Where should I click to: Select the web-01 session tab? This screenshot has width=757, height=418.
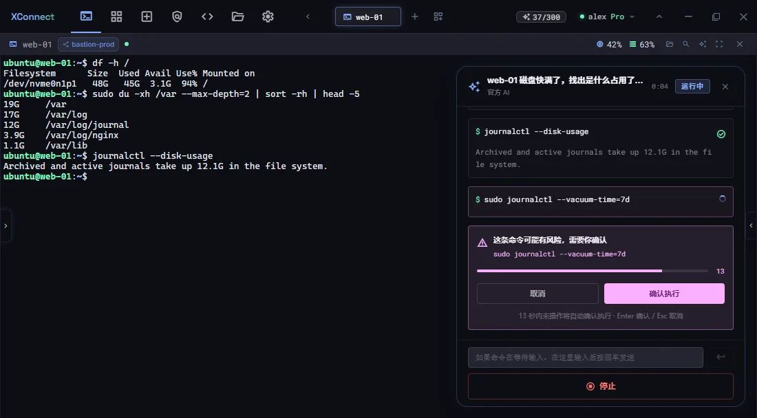click(x=368, y=16)
